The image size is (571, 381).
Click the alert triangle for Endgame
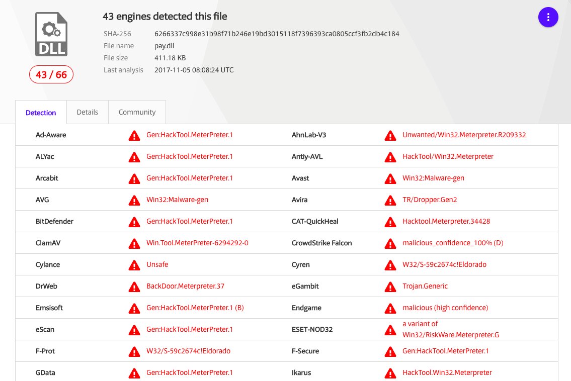click(390, 309)
